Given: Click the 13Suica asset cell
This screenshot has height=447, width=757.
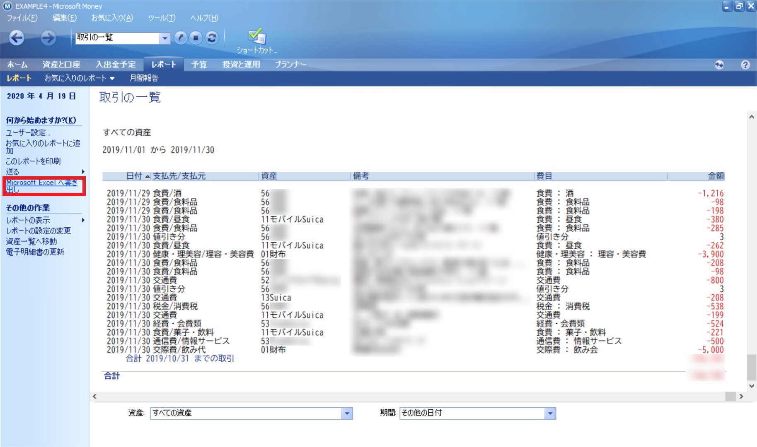Looking at the screenshot, I should [276, 298].
